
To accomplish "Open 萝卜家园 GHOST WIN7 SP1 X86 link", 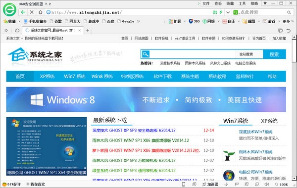I will pyautogui.click(x=146, y=150).
